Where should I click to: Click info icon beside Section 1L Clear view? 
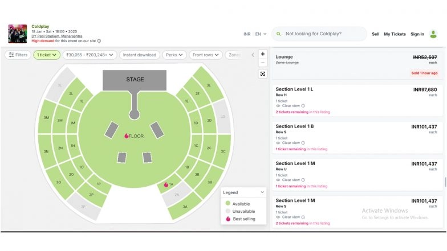[303, 106]
